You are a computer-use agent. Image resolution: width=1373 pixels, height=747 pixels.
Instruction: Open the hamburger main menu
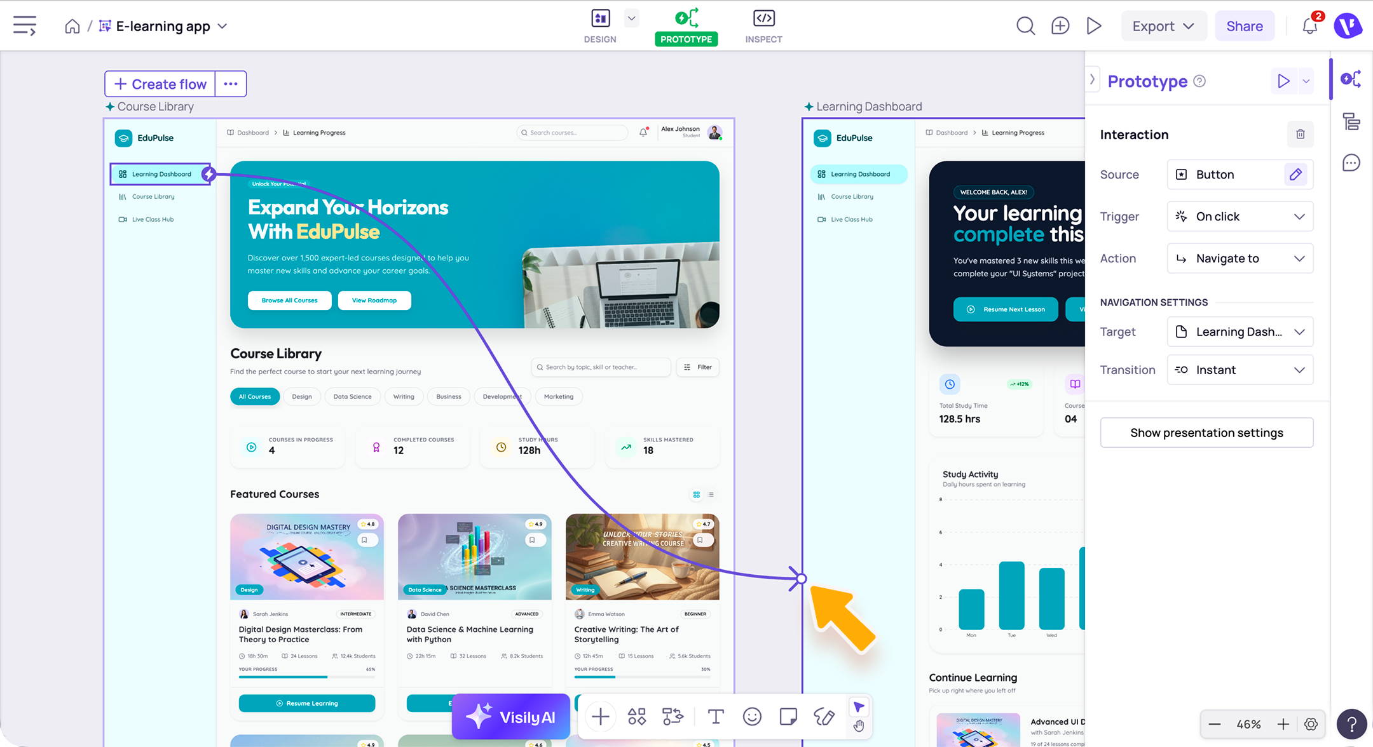click(25, 26)
